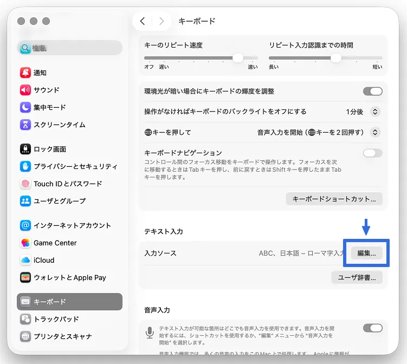Click the ユーザとグループ people icon
The height and width of the screenshot is (364, 407).
25,201
